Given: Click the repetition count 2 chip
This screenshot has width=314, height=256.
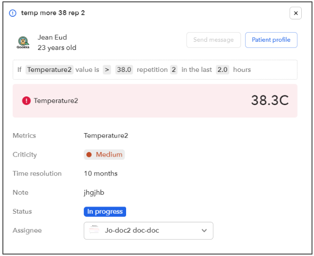Looking at the screenshot, I should (174, 69).
